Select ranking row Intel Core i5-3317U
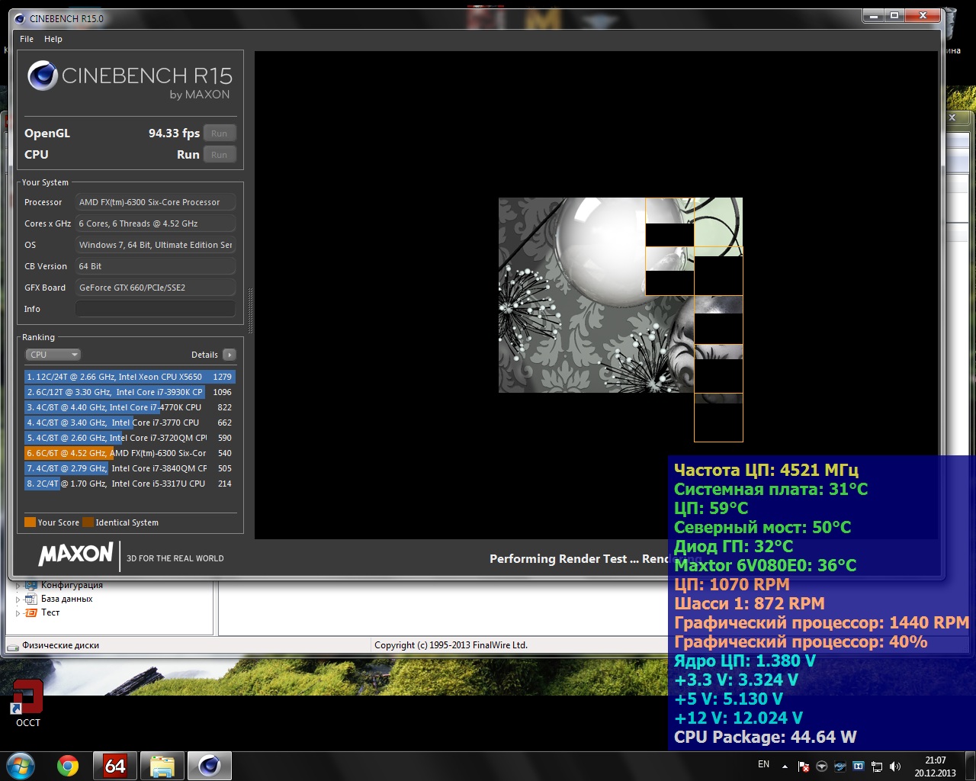This screenshot has width=976, height=781. click(x=130, y=484)
